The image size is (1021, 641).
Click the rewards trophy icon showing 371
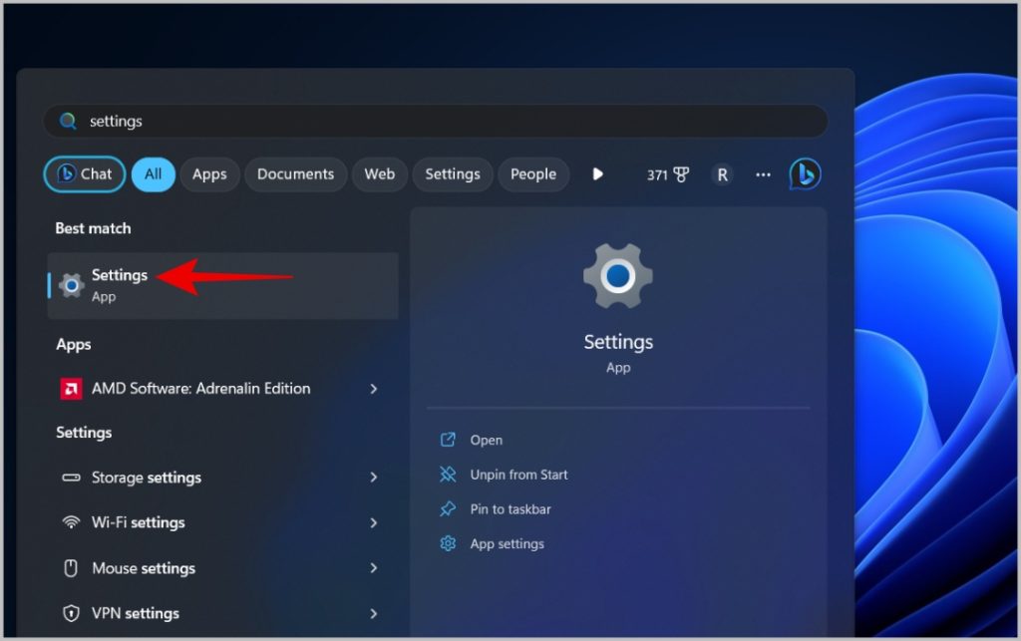pyautogui.click(x=681, y=174)
